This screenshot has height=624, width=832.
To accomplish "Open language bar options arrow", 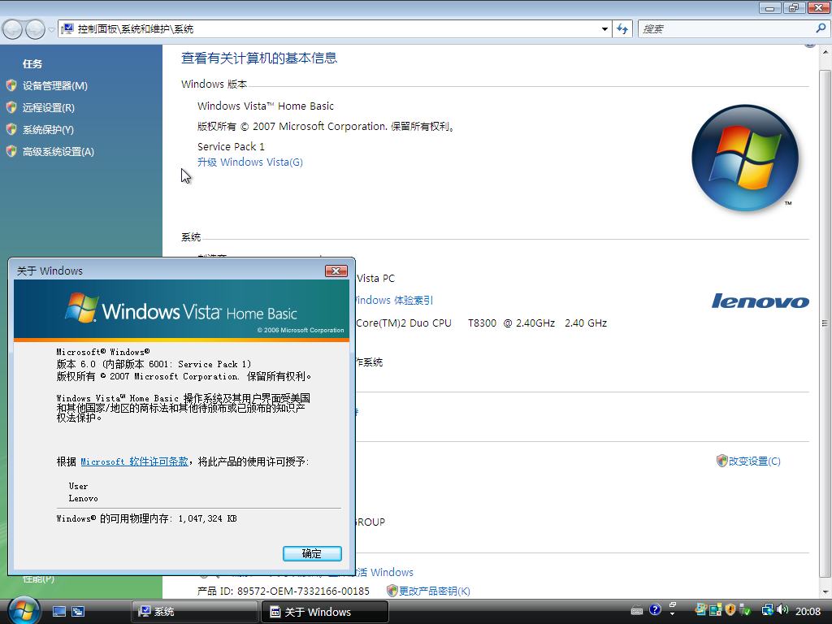I will 672,613.
